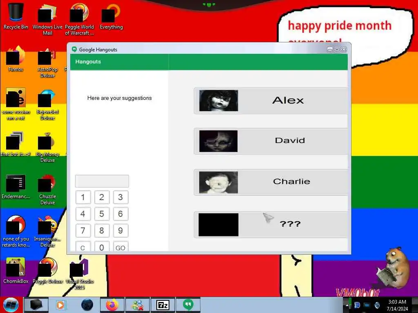Screen dimensions: 418x313
Task: Hit the GO button on dial pad
Action: pos(120,247)
